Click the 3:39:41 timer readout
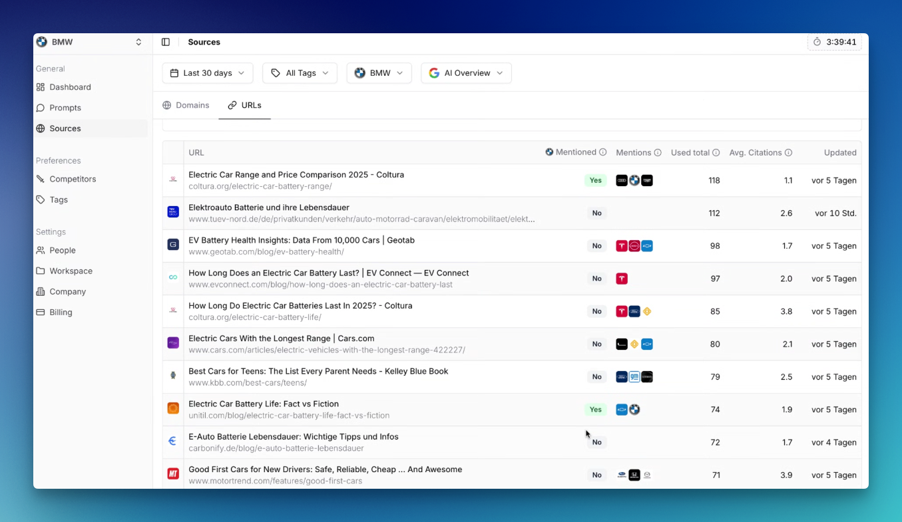The width and height of the screenshot is (902, 522). coord(841,42)
